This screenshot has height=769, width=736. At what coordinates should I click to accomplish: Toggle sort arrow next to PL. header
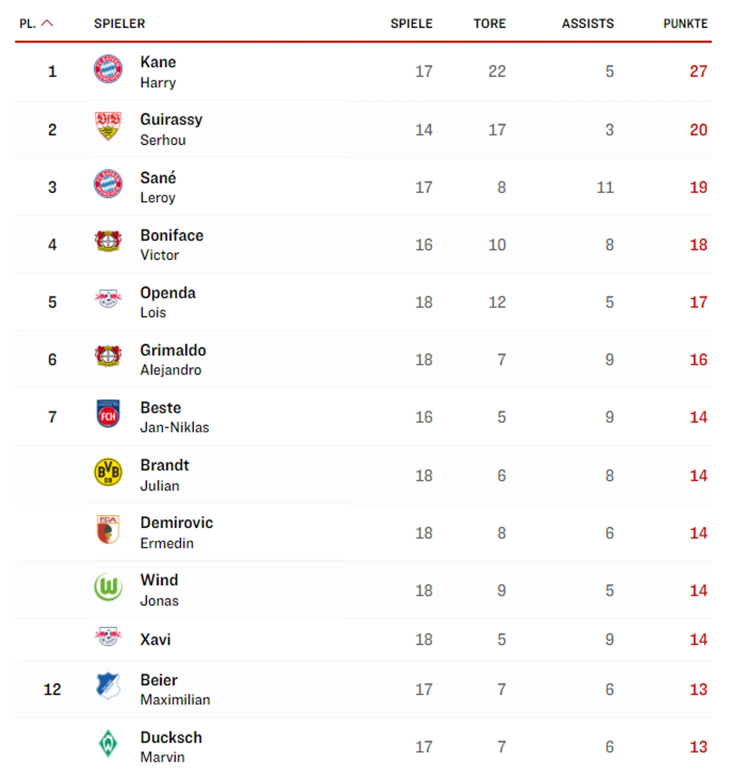[47, 23]
